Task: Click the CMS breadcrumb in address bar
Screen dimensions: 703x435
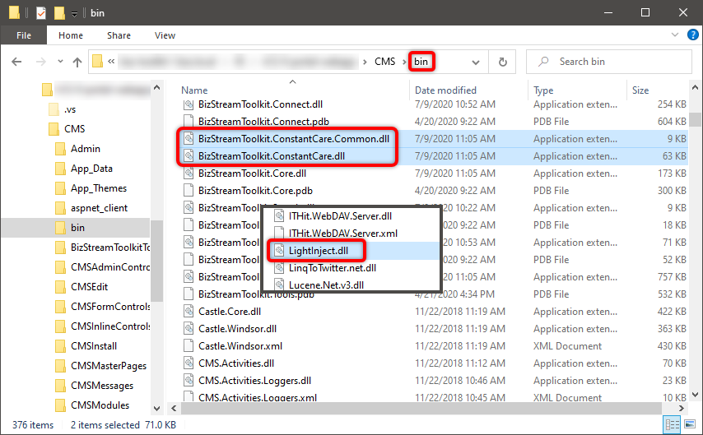Action: click(x=384, y=62)
